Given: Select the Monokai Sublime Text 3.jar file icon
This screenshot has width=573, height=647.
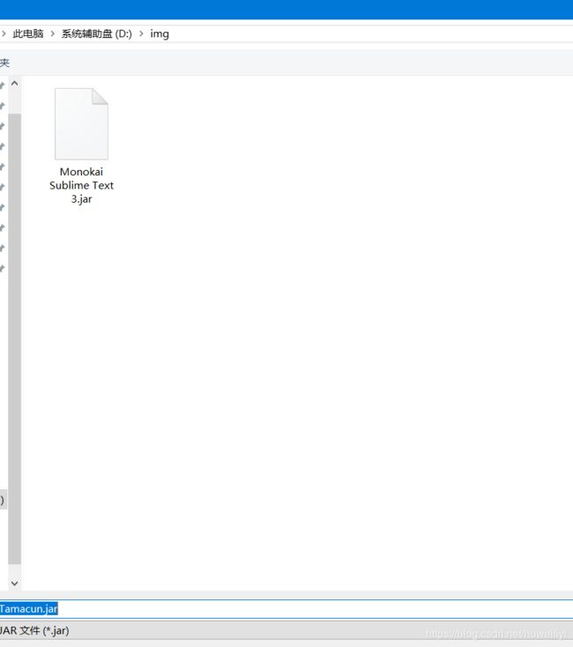Looking at the screenshot, I should pos(81,123).
